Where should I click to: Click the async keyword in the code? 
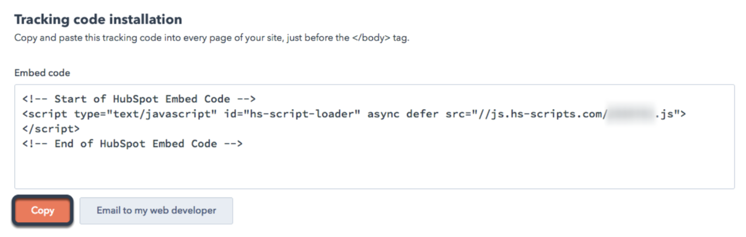point(383,114)
